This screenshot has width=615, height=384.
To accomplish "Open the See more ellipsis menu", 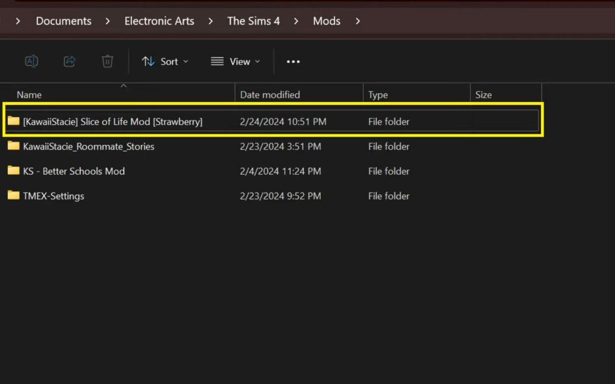I will tap(293, 62).
